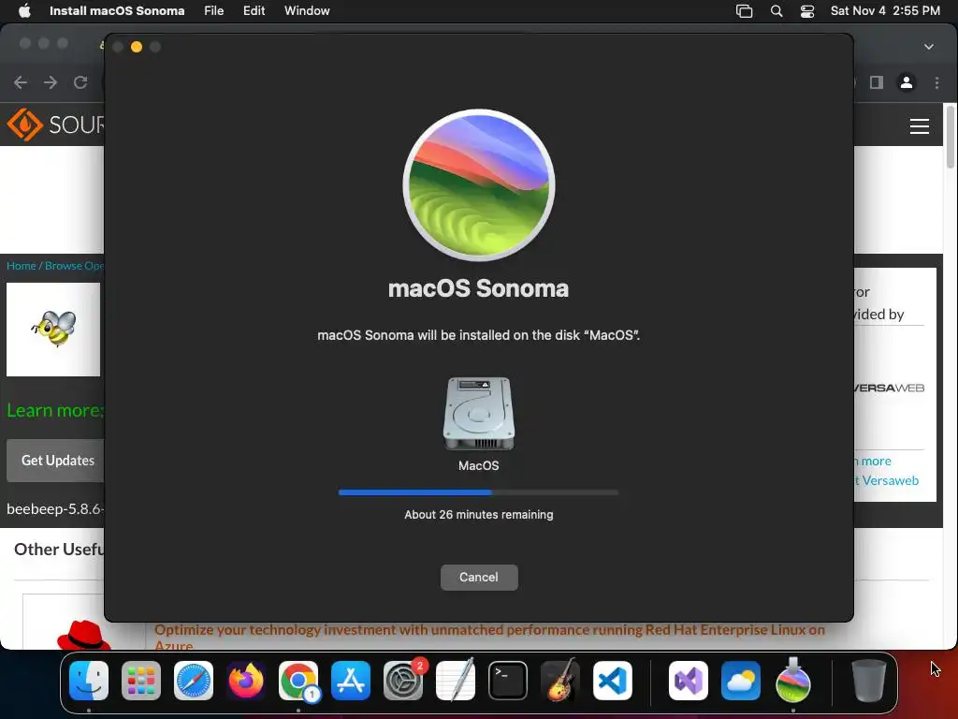
Task: Open Visual Studio Code from the Dock
Action: pyautogui.click(x=613, y=681)
